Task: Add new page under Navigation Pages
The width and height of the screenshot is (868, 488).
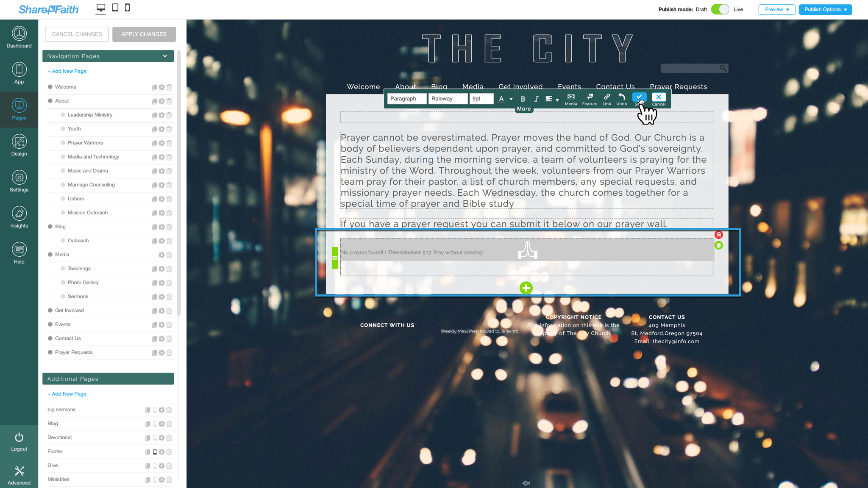Action: click(67, 71)
